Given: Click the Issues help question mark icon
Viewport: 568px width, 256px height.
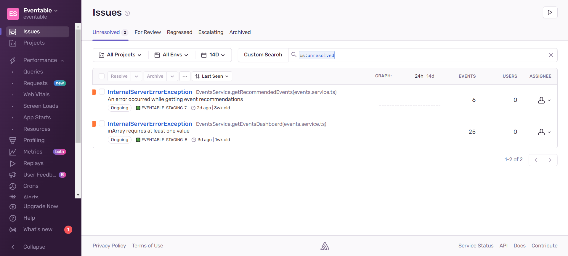Looking at the screenshot, I should [127, 13].
